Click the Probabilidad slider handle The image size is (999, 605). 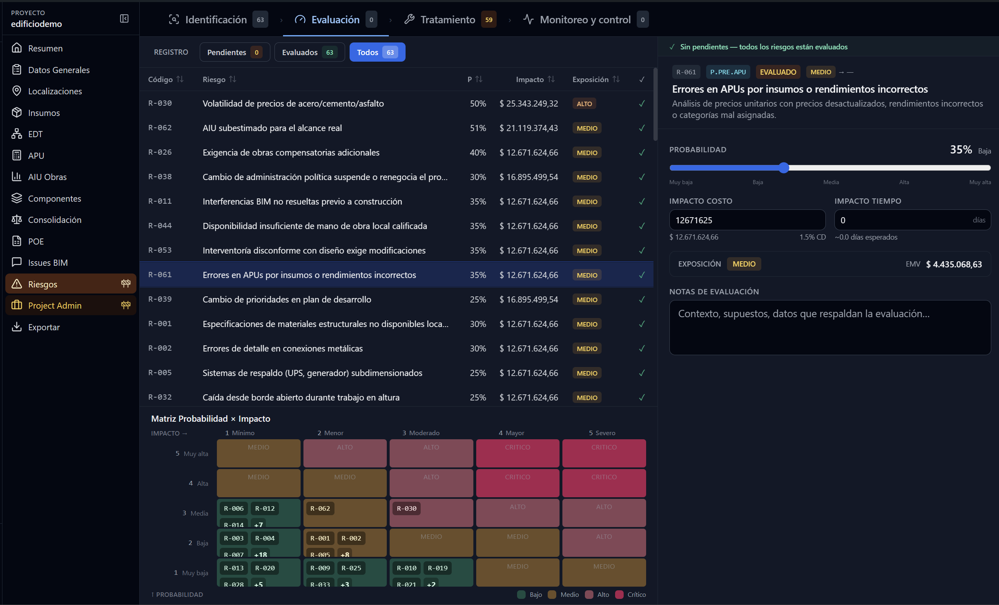tap(783, 168)
